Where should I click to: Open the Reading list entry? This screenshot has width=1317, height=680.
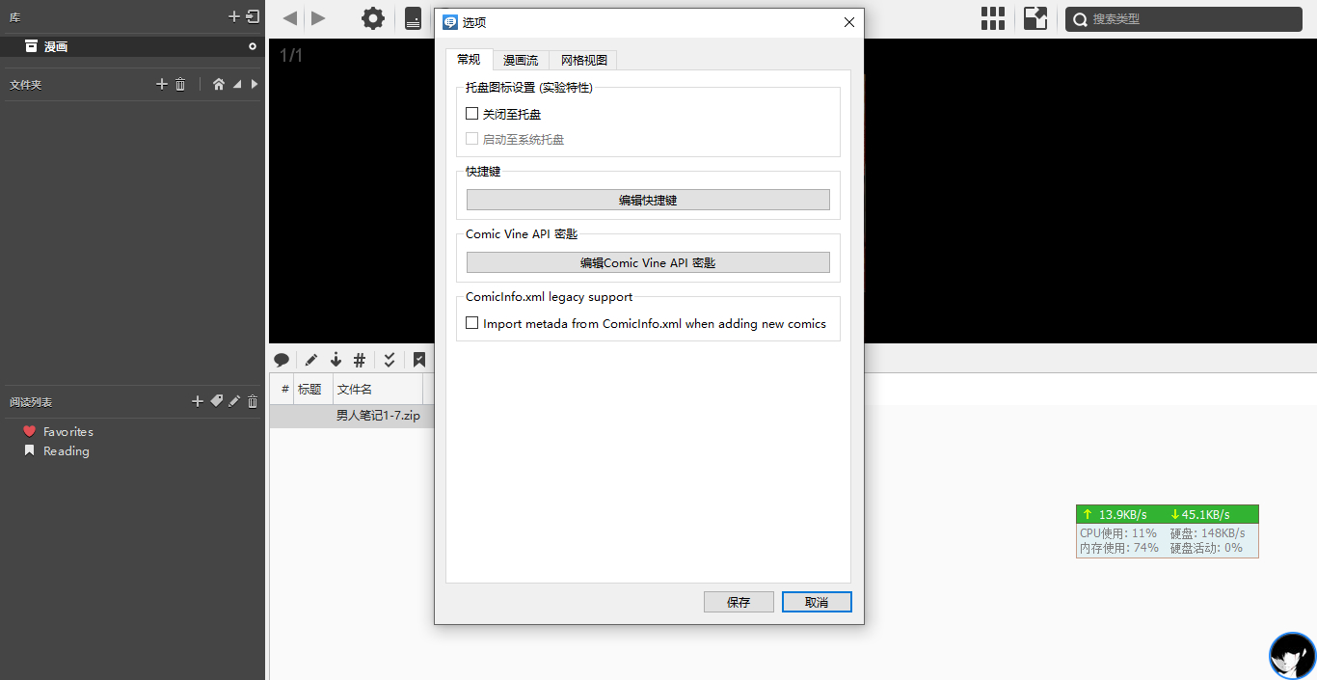point(66,450)
